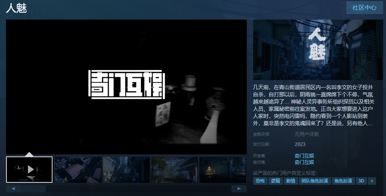Select the 逻辑 tag
Viewport: 386px width, 196px height.
coord(275,181)
